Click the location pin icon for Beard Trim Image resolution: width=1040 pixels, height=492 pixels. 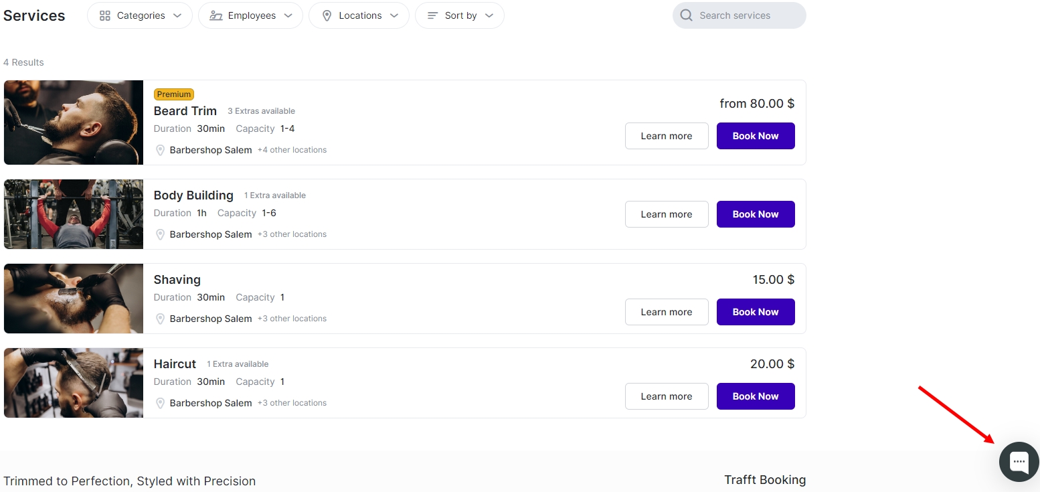tap(160, 151)
